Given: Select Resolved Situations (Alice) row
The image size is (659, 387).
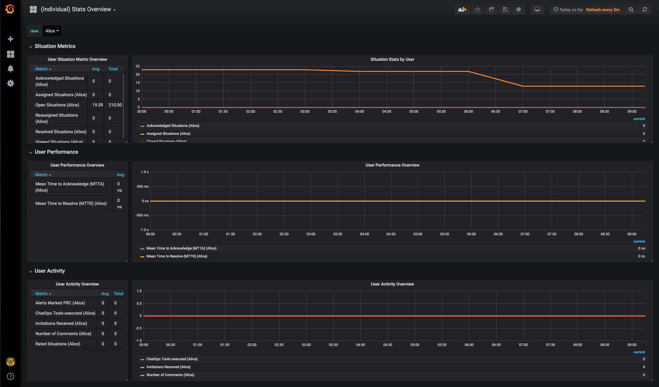Looking at the screenshot, I should [x=77, y=132].
